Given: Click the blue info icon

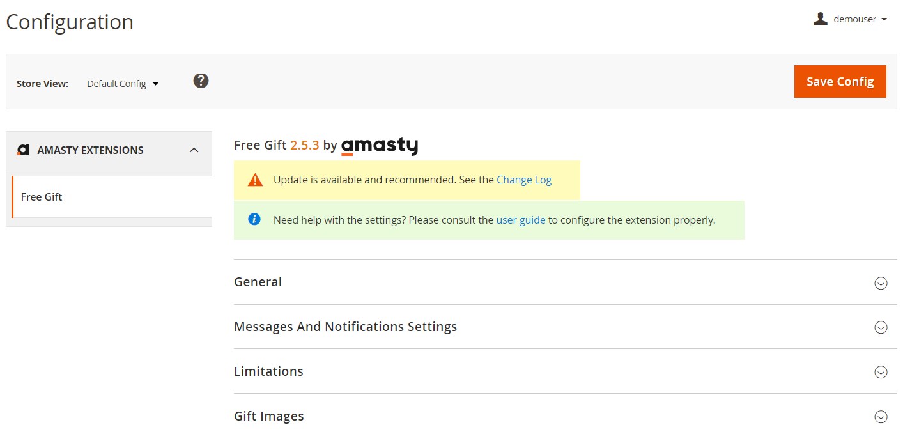Looking at the screenshot, I should coord(254,219).
